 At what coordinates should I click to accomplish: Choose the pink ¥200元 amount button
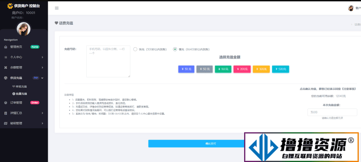[242, 69]
